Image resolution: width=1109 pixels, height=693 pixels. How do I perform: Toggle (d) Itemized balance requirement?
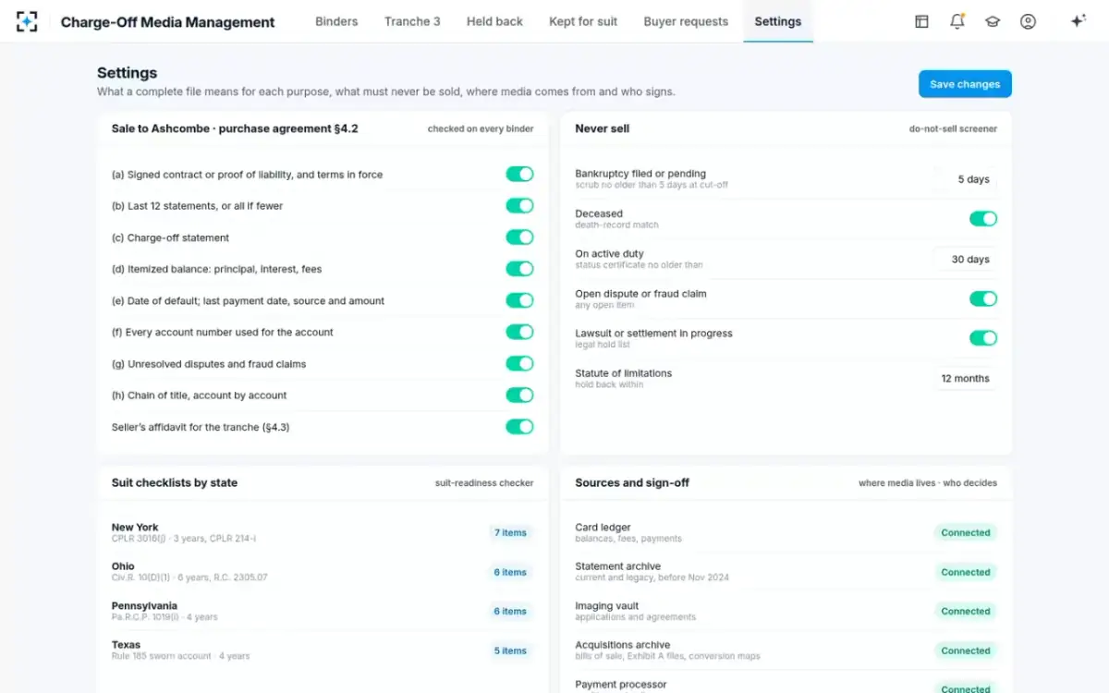519,269
